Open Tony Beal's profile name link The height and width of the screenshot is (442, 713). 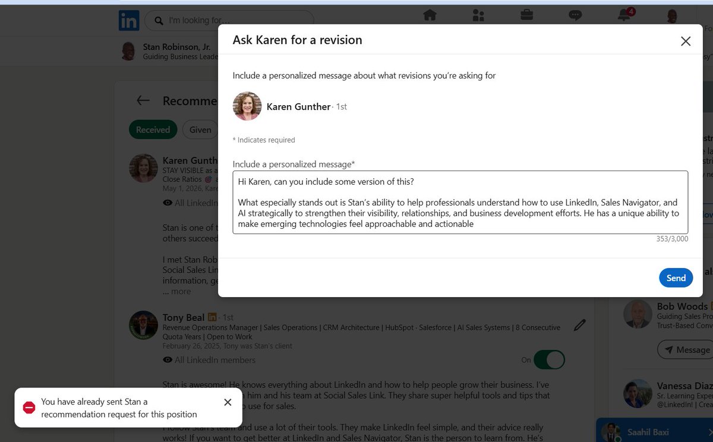coord(184,318)
